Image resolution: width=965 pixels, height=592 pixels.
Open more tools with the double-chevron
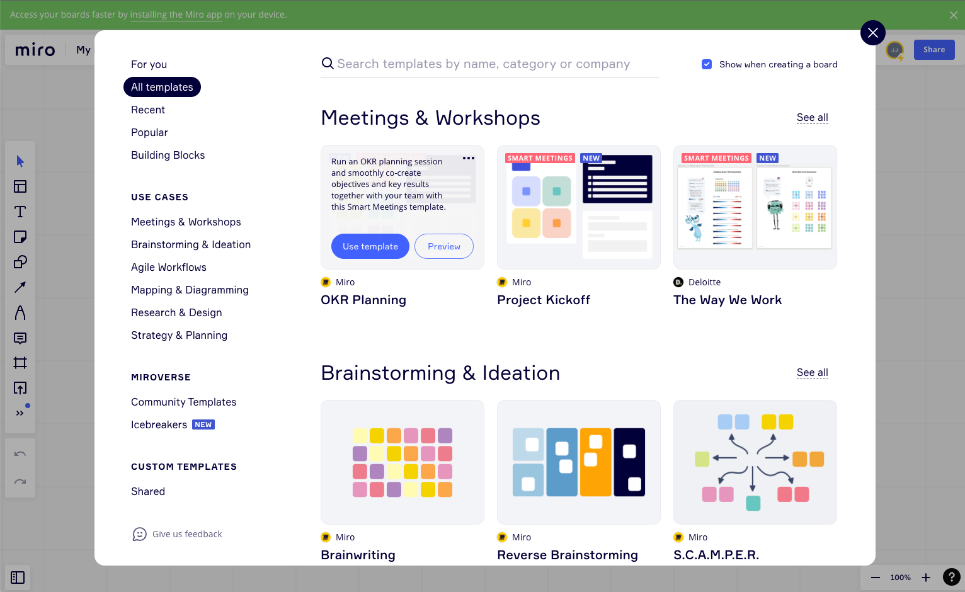point(20,413)
